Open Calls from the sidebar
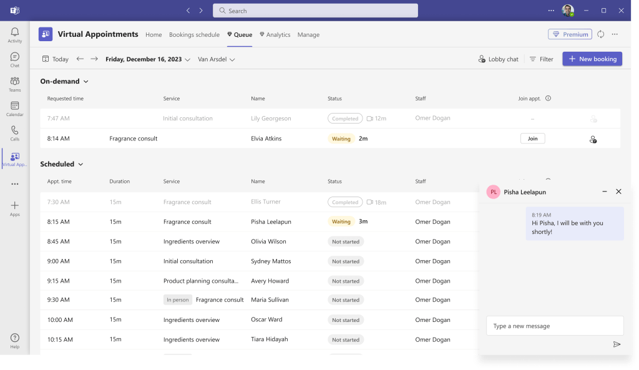Viewport: 639px width, 370px height. click(14, 134)
